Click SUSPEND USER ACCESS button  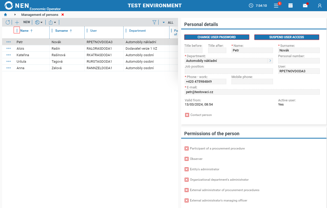pos(287,37)
